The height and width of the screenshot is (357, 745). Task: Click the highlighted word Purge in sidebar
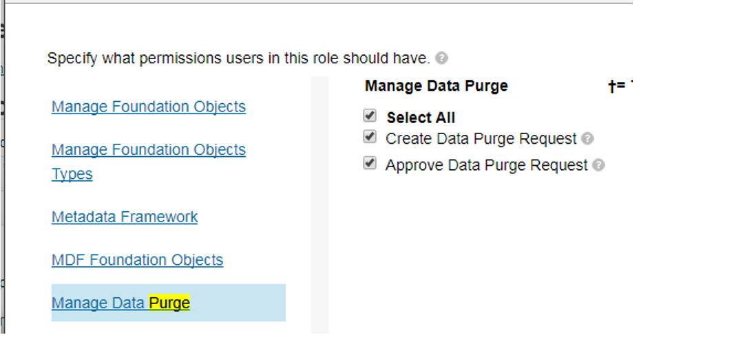click(x=169, y=303)
